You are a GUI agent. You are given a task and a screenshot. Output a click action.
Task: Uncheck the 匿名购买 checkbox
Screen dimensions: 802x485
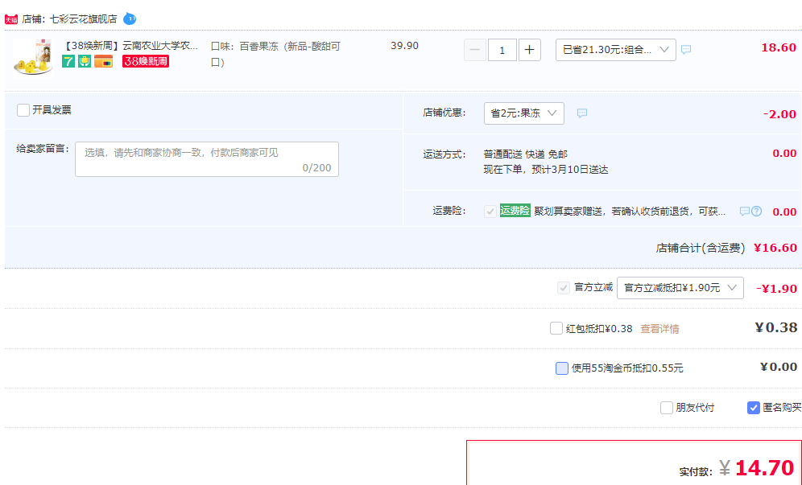coord(753,407)
